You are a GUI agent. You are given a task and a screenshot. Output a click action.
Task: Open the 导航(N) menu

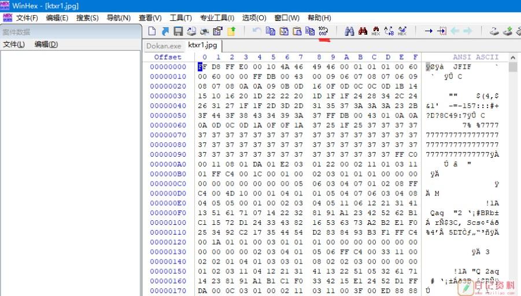119,18
